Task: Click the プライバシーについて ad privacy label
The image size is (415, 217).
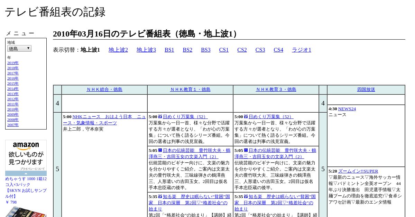Action: tap(33, 169)
